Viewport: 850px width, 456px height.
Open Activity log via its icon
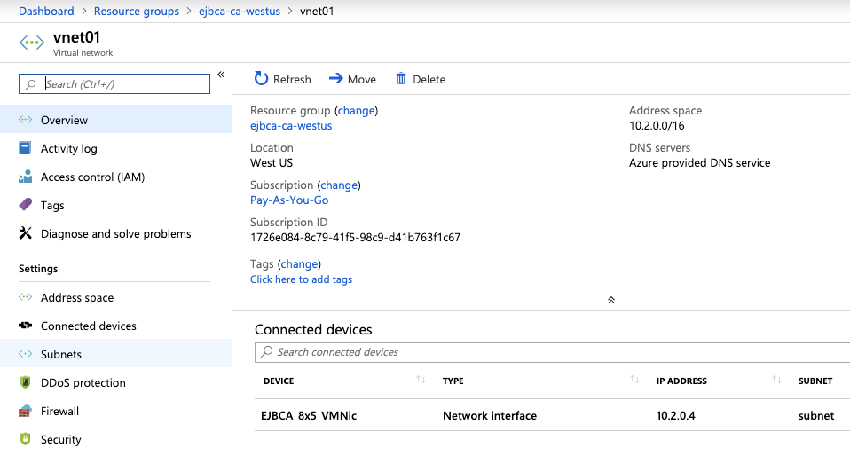25,148
